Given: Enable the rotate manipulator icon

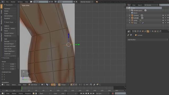Looking at the screenshot, I should [57, 85].
